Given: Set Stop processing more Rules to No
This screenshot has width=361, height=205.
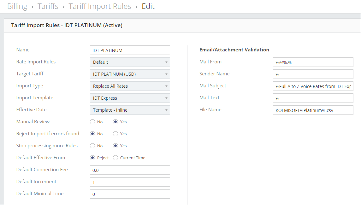Looking at the screenshot, I should tap(92, 146).
